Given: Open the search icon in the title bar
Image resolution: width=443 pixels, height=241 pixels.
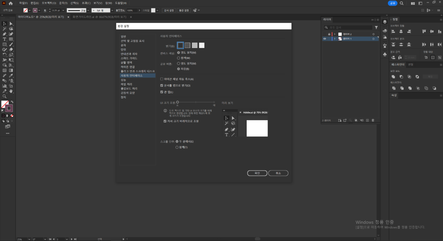Looking at the screenshot, I should pyautogui.click(x=402, y=3).
